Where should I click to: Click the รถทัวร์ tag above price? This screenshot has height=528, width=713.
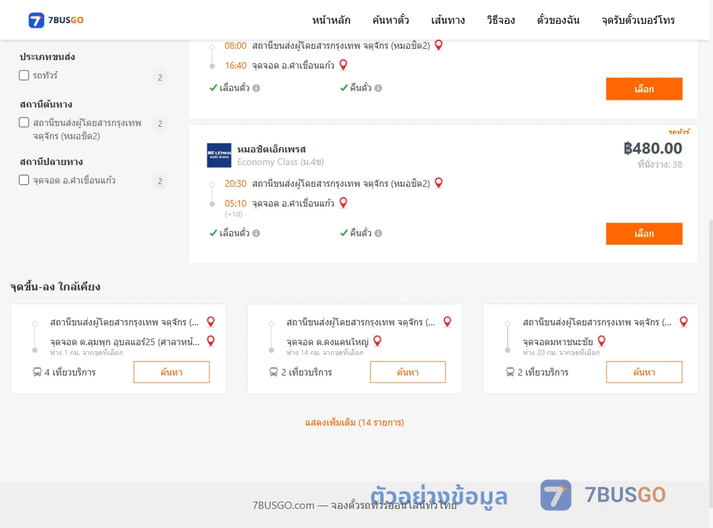coord(679,131)
